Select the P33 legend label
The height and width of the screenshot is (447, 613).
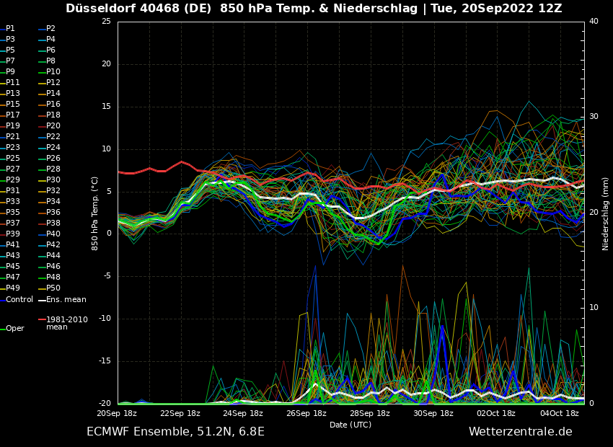13,202
